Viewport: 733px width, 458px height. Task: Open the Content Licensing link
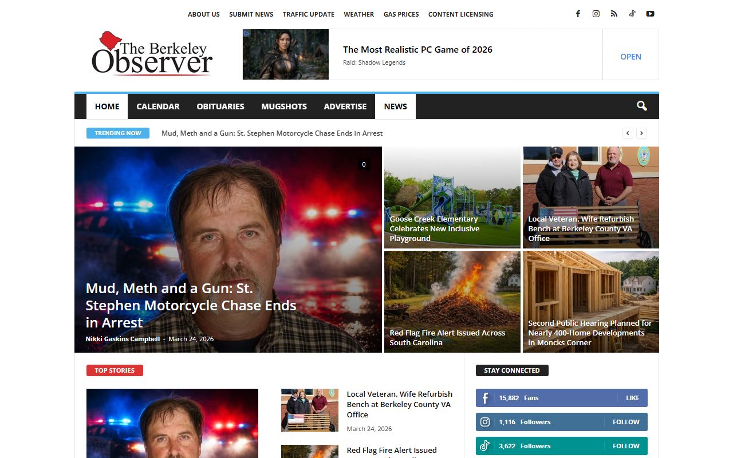pos(461,14)
